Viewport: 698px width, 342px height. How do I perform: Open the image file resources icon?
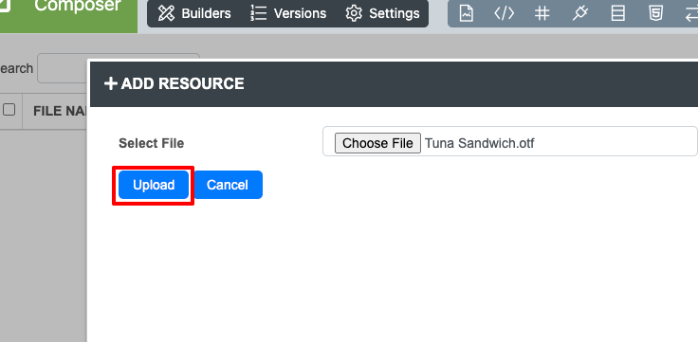[466, 13]
